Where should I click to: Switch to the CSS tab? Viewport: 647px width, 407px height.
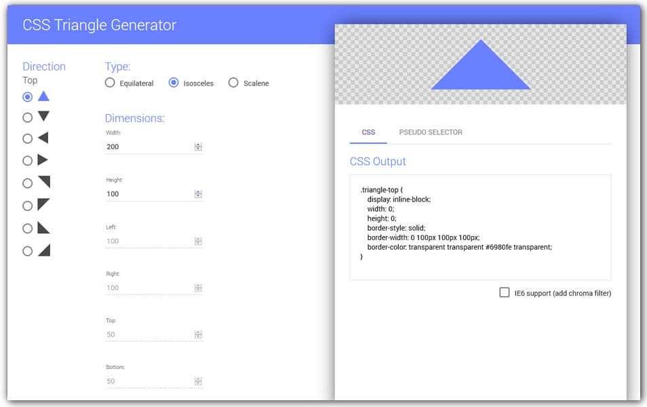point(368,133)
